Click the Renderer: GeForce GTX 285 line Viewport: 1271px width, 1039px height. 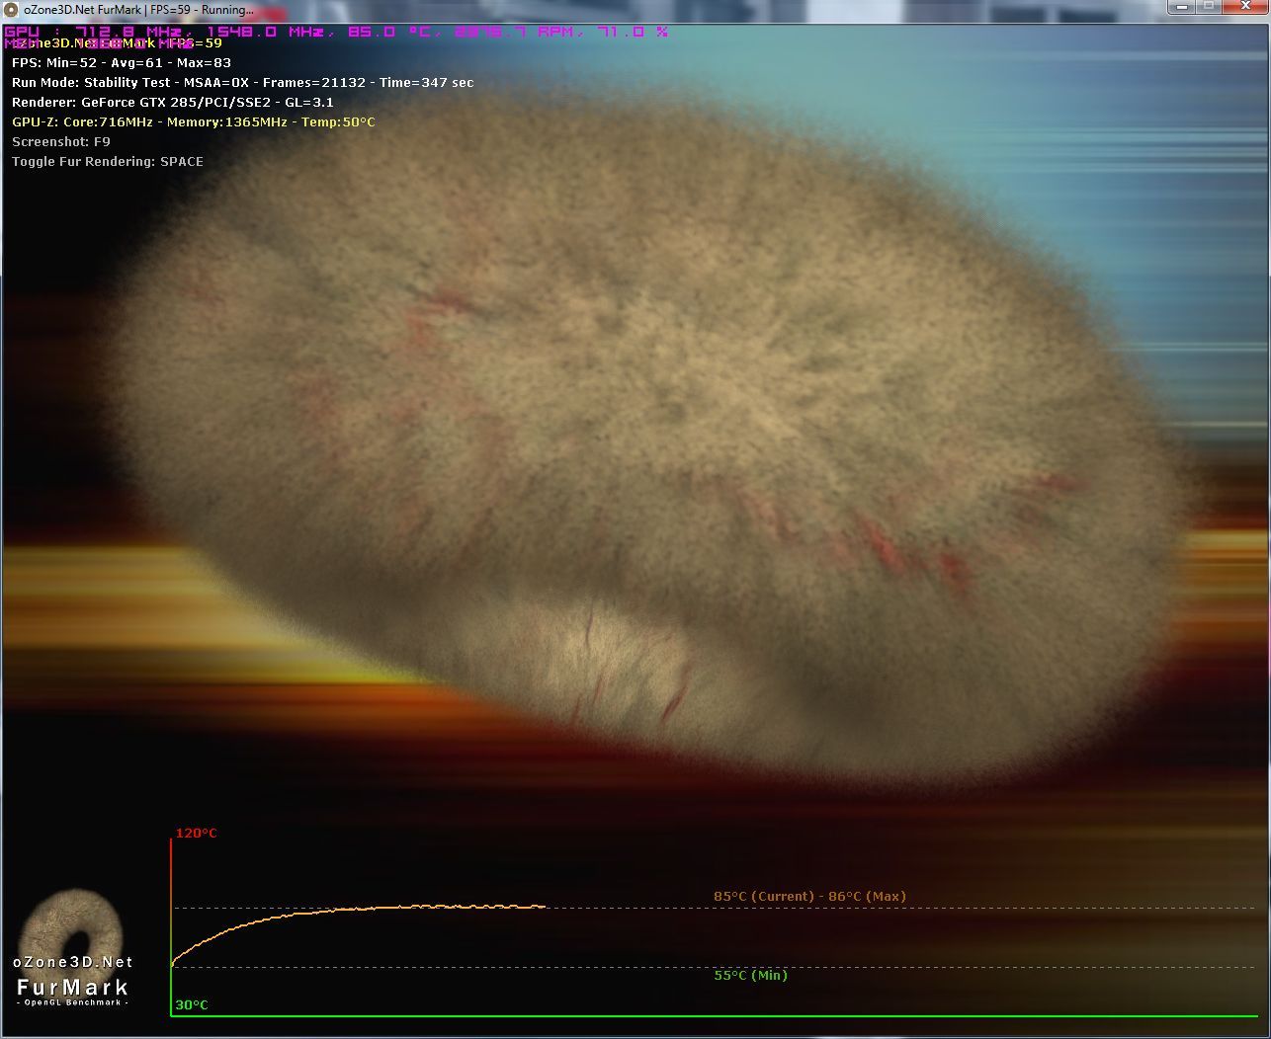[173, 102]
